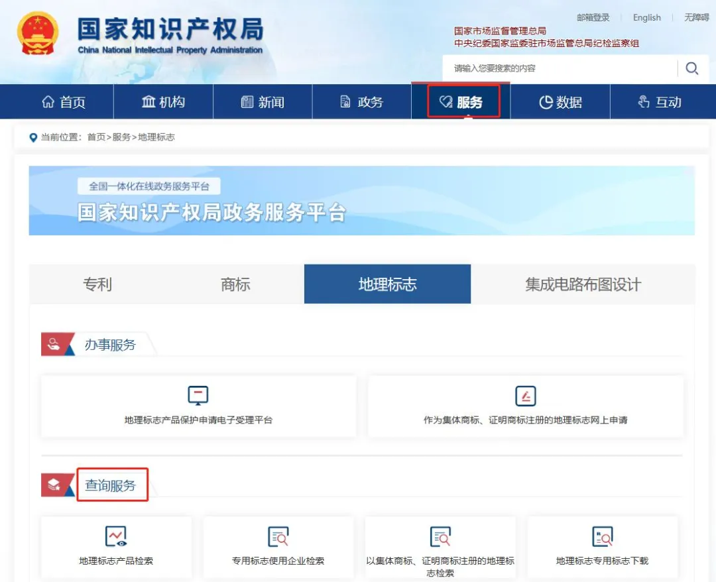This screenshot has height=582, width=716.
Task: Click the search magnifier icon
Action: click(691, 68)
